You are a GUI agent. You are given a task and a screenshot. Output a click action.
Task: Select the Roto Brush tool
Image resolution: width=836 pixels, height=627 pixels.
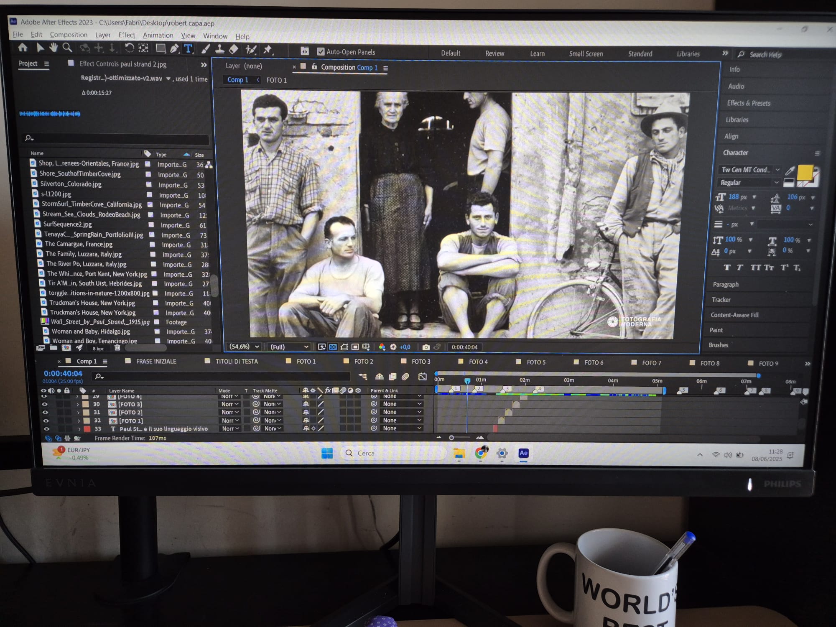251,50
